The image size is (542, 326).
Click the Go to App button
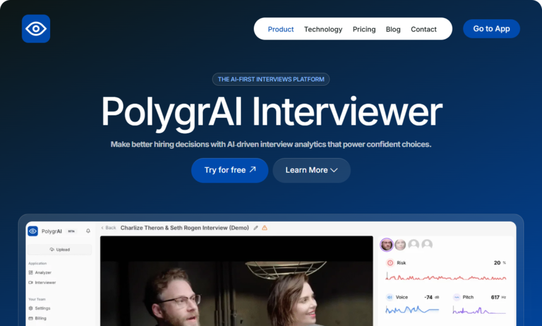tap(491, 28)
